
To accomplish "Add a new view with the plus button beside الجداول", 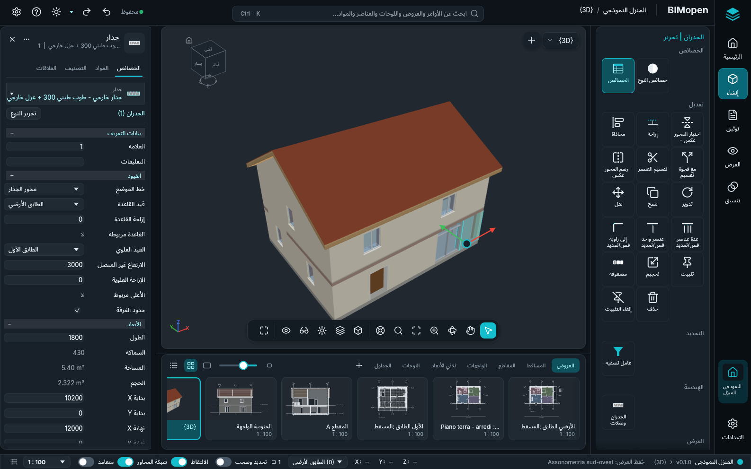I will click(x=359, y=365).
